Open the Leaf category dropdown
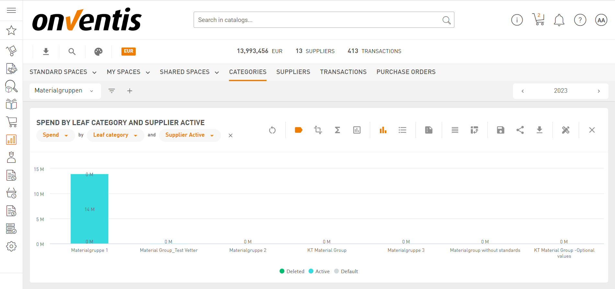615x289 pixels. tap(115, 135)
